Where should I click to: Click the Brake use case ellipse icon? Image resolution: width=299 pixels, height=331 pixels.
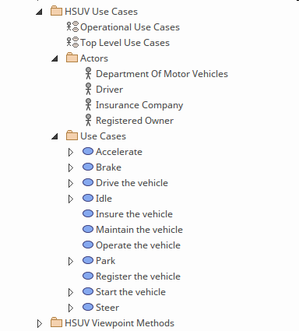pyautogui.click(x=88, y=167)
